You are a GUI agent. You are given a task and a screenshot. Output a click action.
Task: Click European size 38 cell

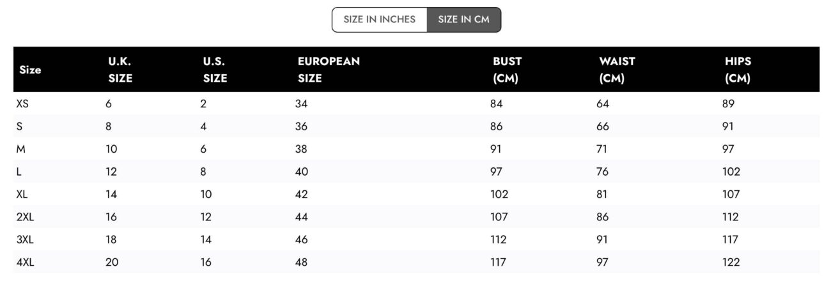301,149
